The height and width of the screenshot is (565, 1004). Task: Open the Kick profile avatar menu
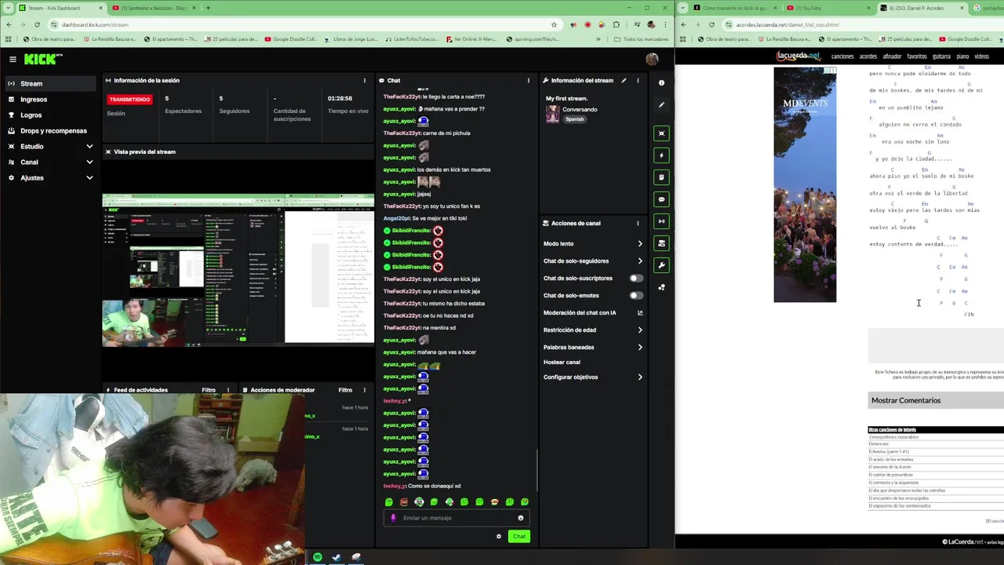(652, 59)
